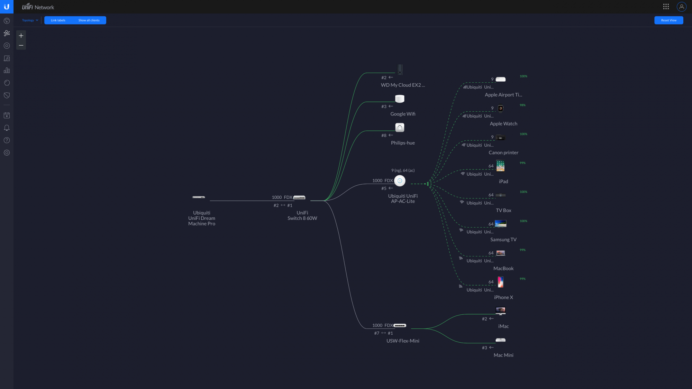This screenshot has width=692, height=389.
Task: Click the 'Canon printer' label
Action: click(x=503, y=152)
